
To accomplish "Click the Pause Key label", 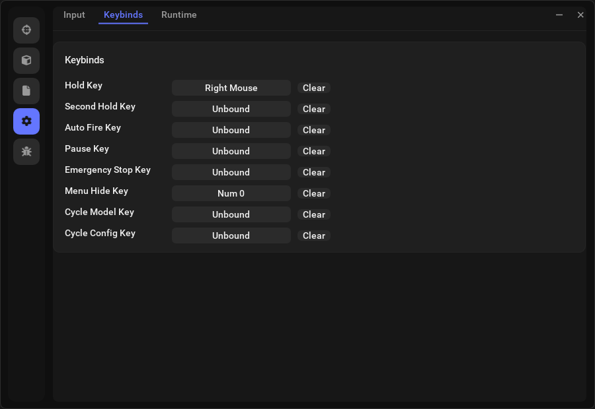I will [87, 149].
